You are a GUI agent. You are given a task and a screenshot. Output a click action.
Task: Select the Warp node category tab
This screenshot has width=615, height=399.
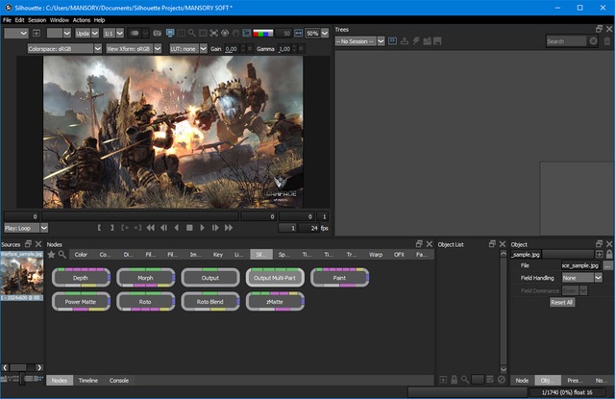(375, 255)
